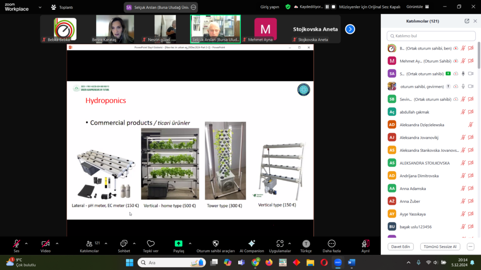481x270 pixels.
Task: Pause the recording in the top bar
Action: (x=326, y=7)
